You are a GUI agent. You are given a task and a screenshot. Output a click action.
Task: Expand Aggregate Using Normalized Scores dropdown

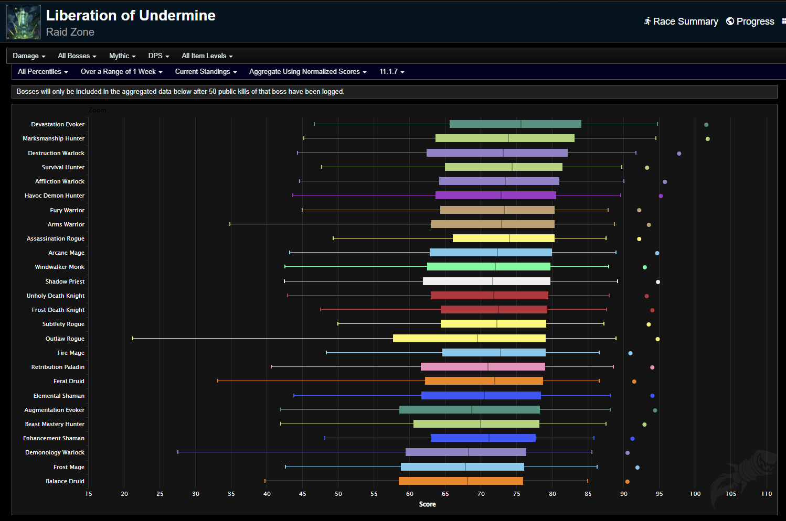click(x=307, y=72)
